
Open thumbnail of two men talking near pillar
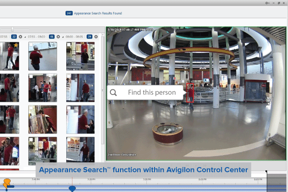[81, 120]
